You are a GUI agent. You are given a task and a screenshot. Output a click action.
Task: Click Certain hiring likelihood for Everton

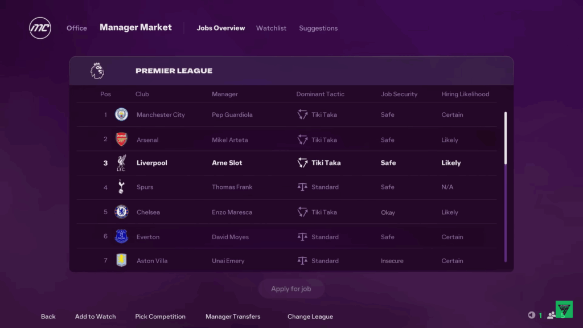452,237
